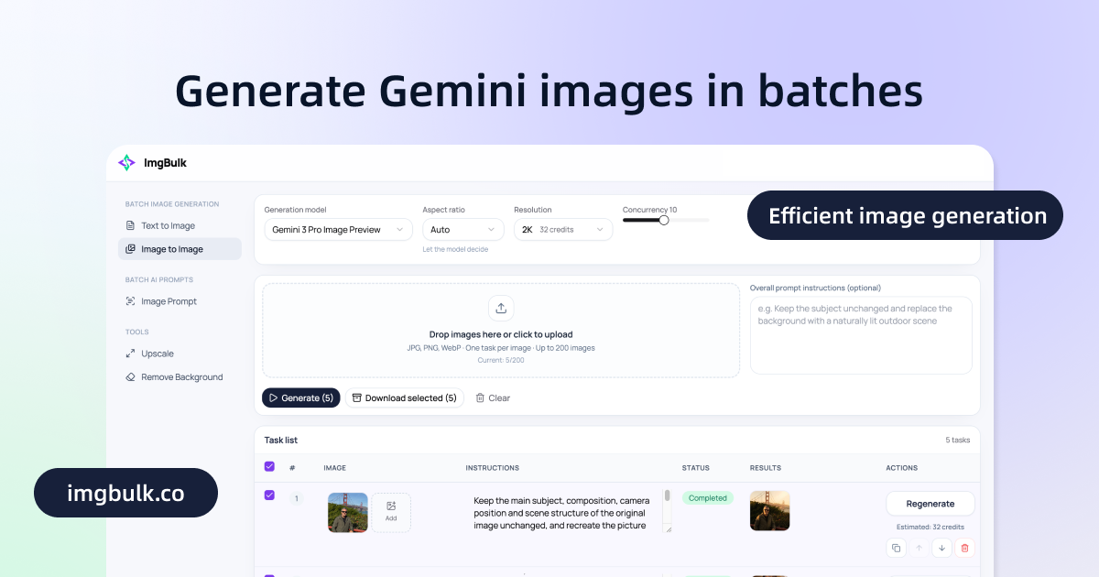Screen dimensions: 1099x577
Task: Click the Upscale arrows icon
Action: (130, 354)
